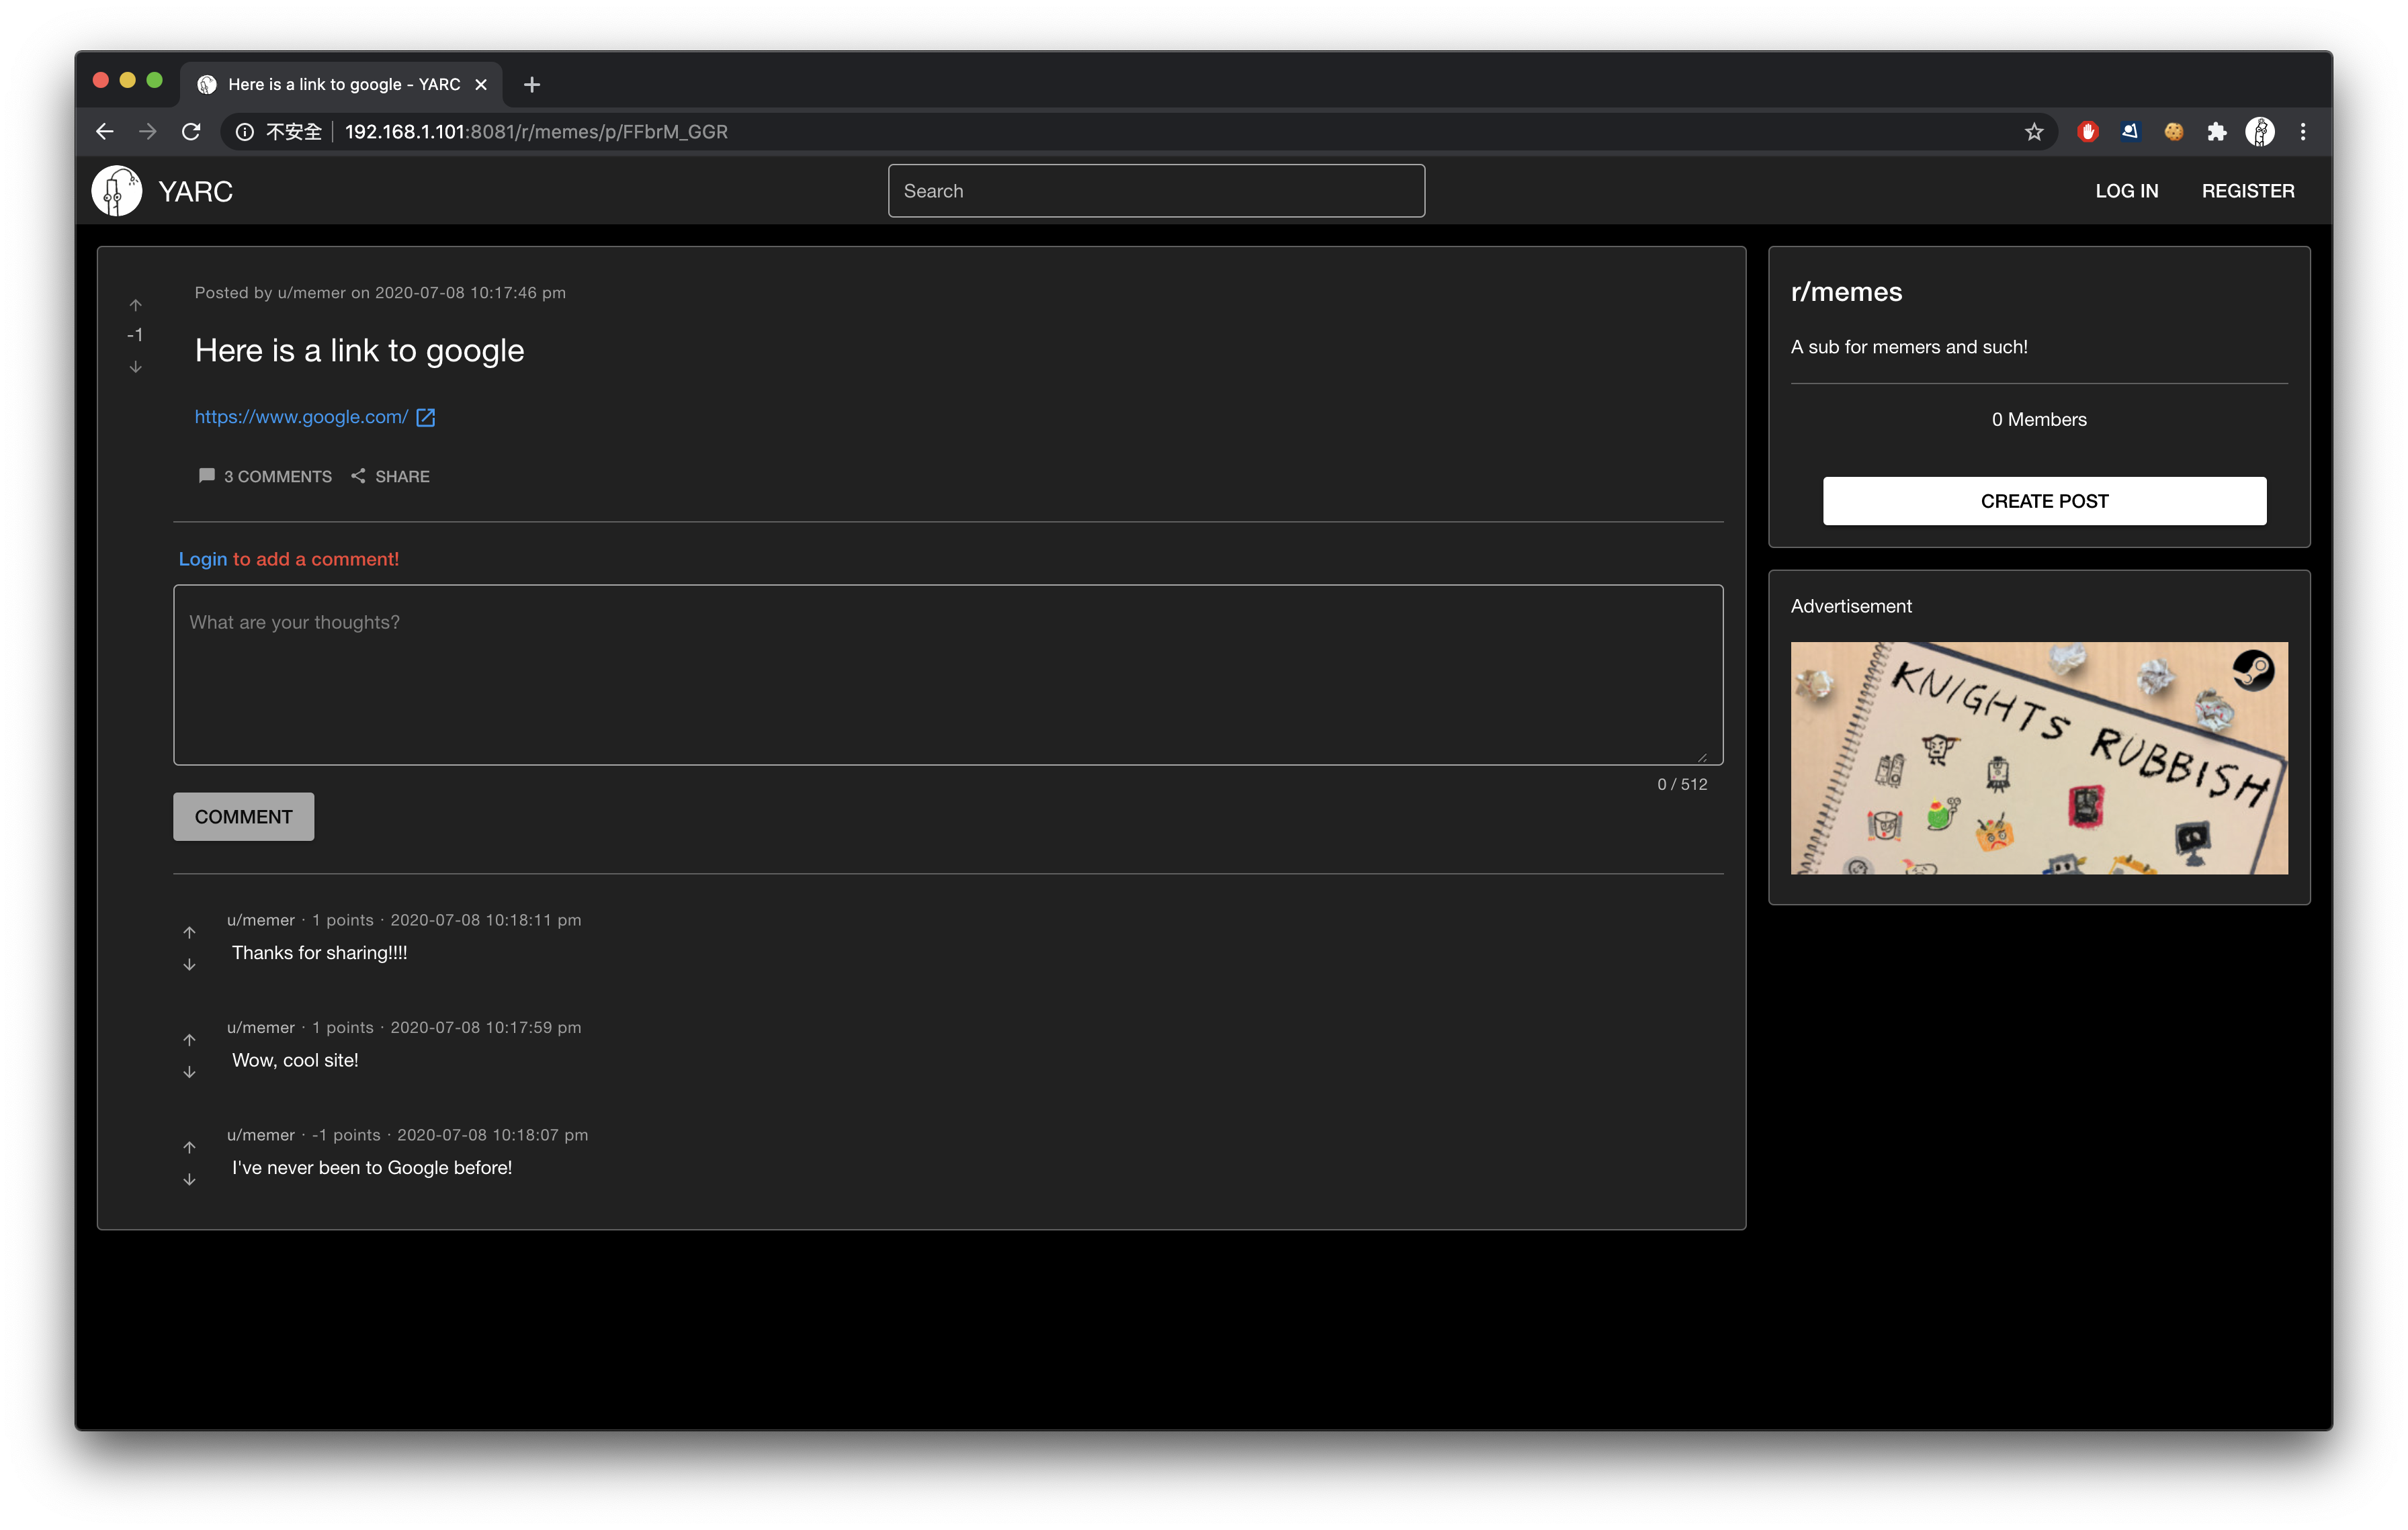Click the Login link to add a comment

(203, 559)
